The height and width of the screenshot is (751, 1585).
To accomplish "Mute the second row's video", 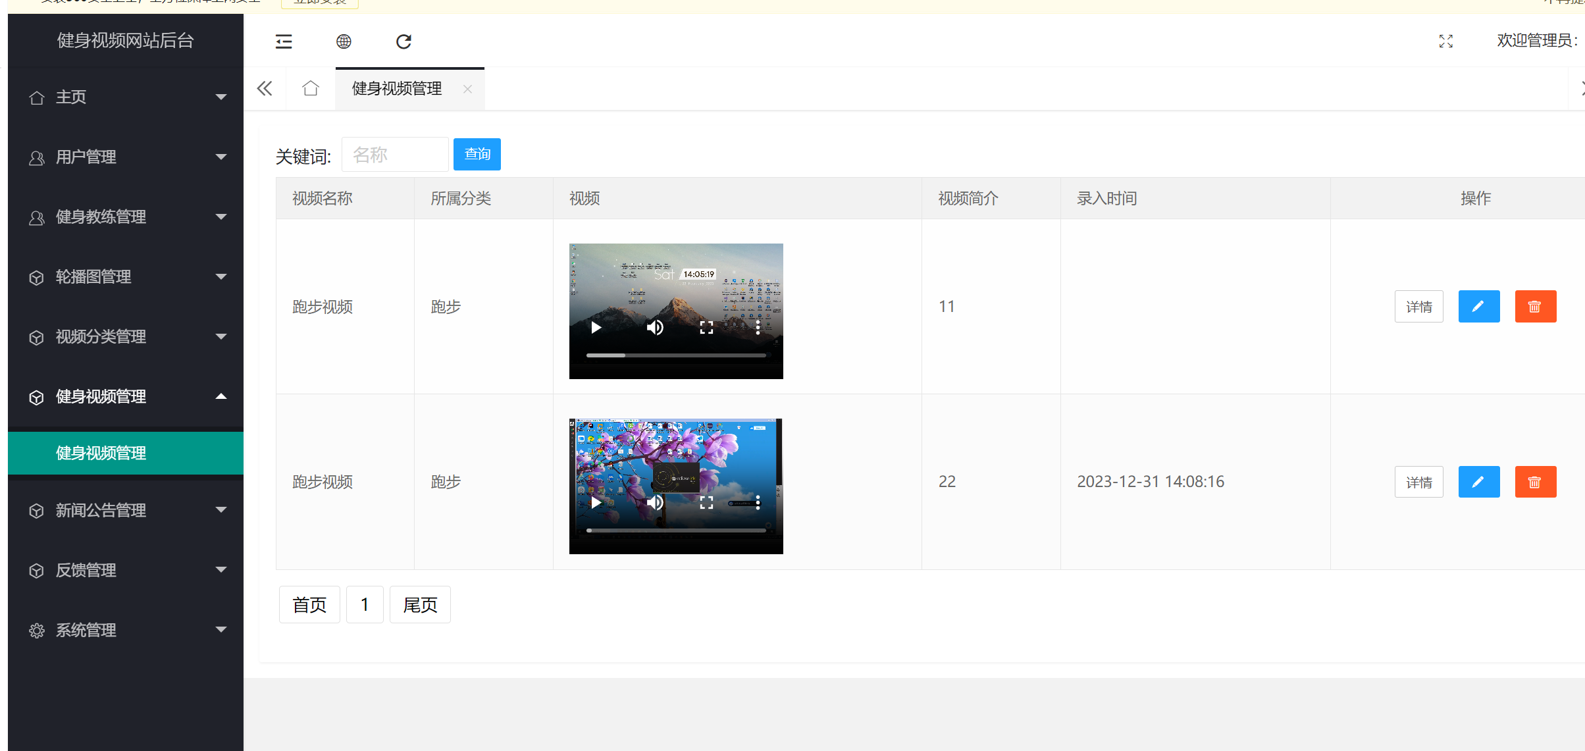I will click(655, 503).
